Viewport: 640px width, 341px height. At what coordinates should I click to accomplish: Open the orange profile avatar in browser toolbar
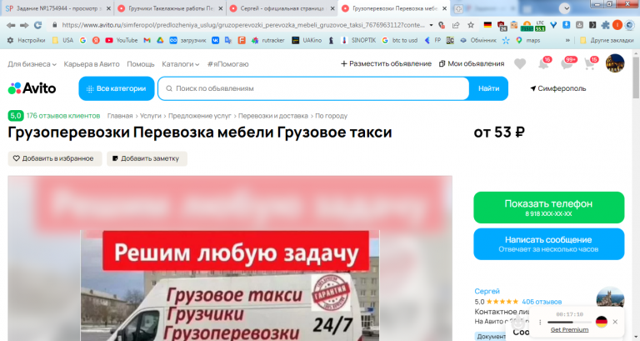pos(617,25)
